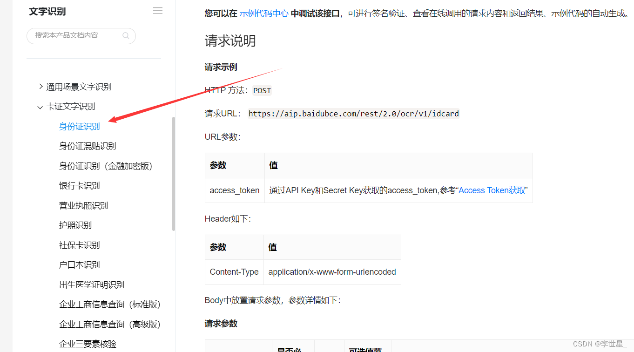The height and width of the screenshot is (352, 634).
Task: Click the sidebar hamburger menu icon
Action: point(158,11)
